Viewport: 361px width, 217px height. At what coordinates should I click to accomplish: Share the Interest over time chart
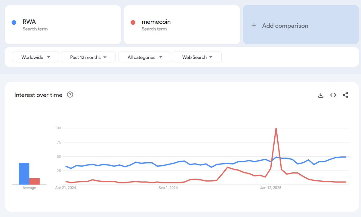coord(345,95)
